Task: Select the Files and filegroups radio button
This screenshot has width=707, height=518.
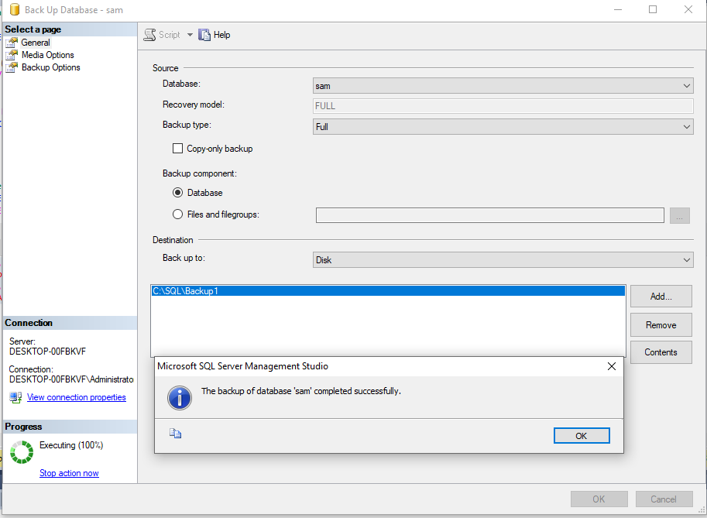Action: (177, 214)
